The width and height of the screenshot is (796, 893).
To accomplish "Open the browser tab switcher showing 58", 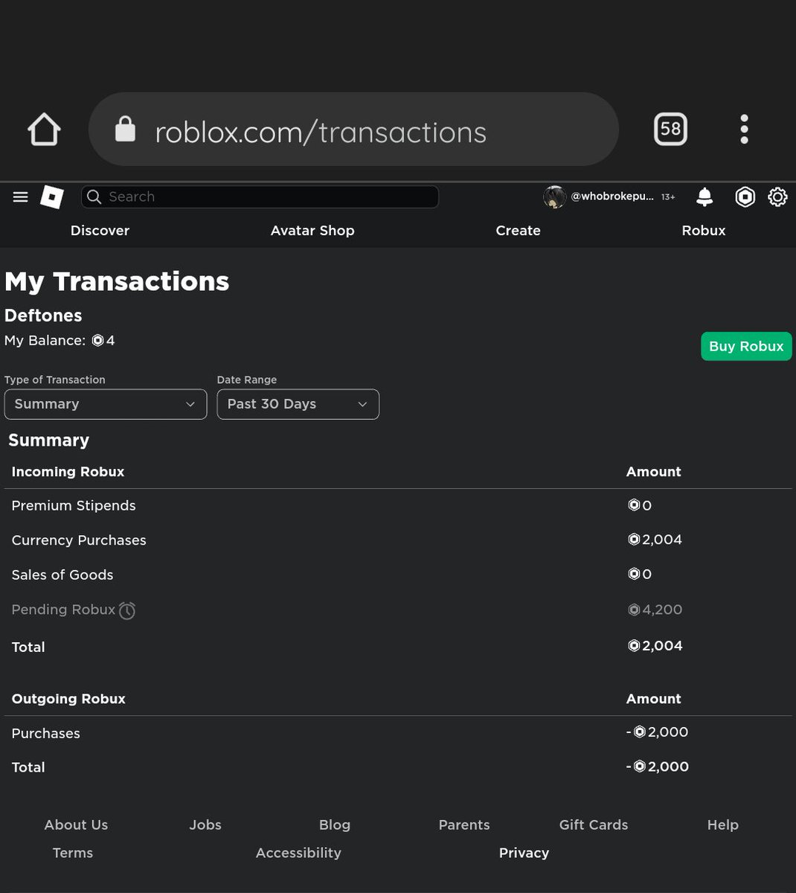I will tap(670, 129).
